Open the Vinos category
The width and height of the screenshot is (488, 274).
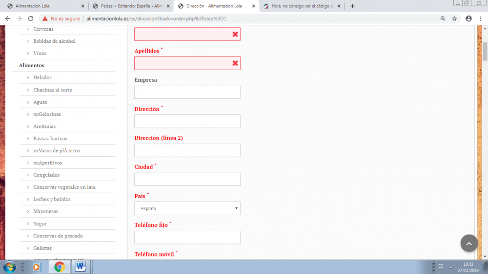pos(40,53)
